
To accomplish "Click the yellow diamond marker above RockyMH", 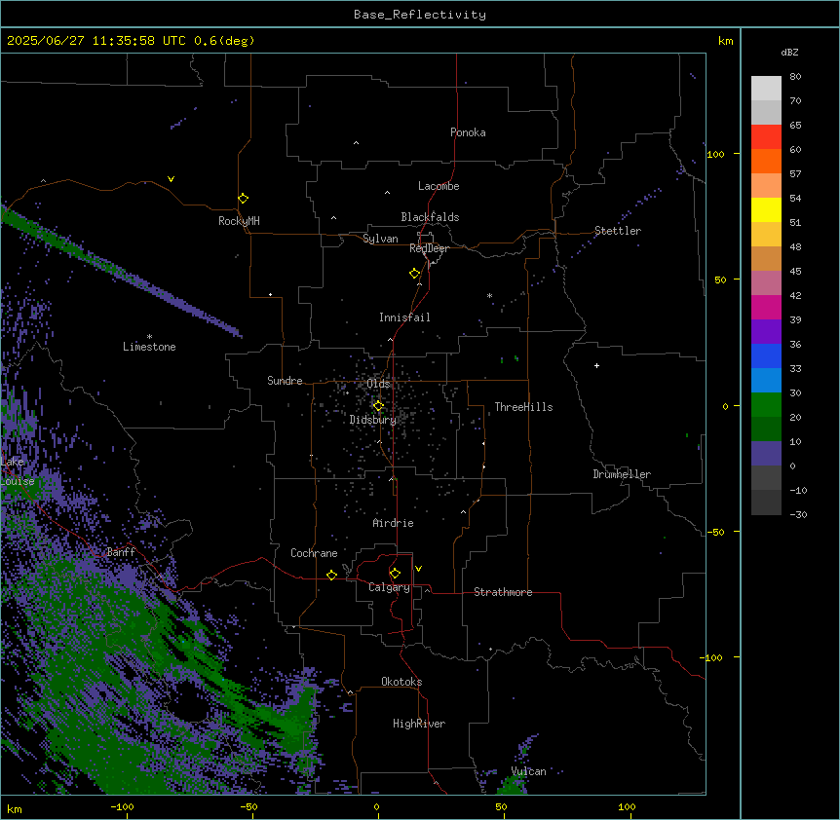I will 244,199.
